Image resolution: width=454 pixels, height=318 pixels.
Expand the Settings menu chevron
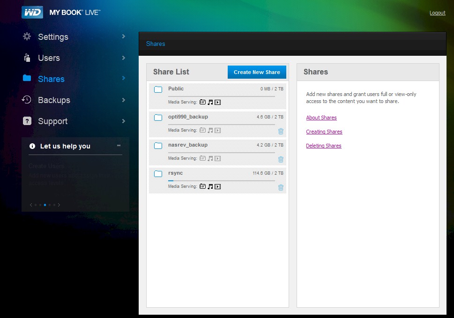(124, 36)
